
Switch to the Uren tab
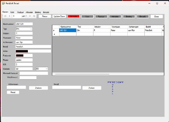point(12,12)
